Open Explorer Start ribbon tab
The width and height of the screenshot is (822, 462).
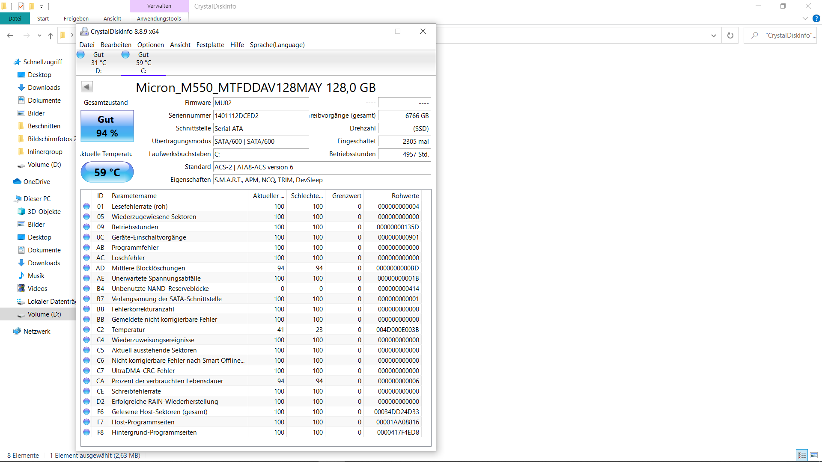tap(43, 18)
